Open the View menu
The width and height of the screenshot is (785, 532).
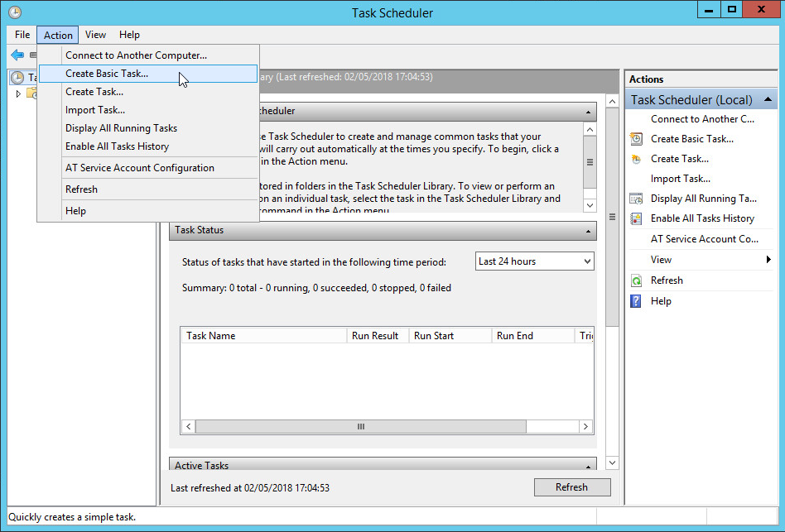[95, 35]
